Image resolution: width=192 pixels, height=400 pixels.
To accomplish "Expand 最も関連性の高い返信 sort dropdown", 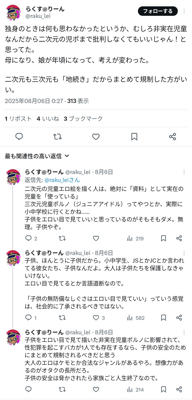I will 37,156.
